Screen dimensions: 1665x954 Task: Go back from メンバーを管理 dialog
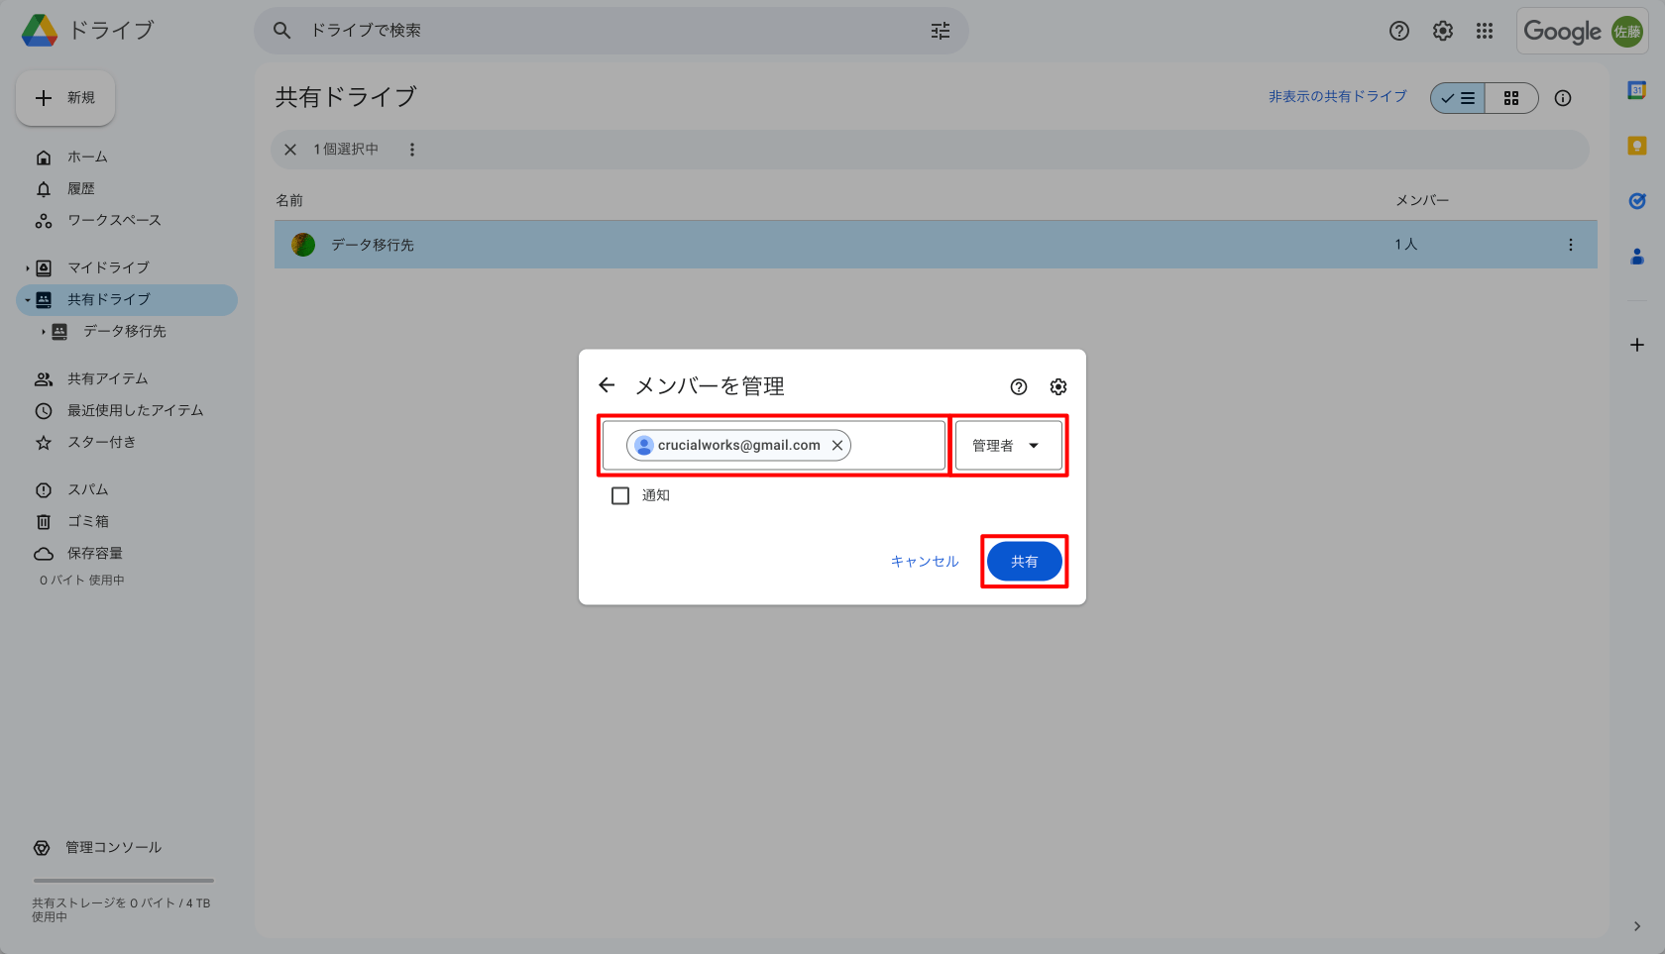[x=607, y=385]
